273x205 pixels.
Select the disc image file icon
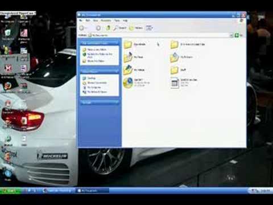point(128,83)
